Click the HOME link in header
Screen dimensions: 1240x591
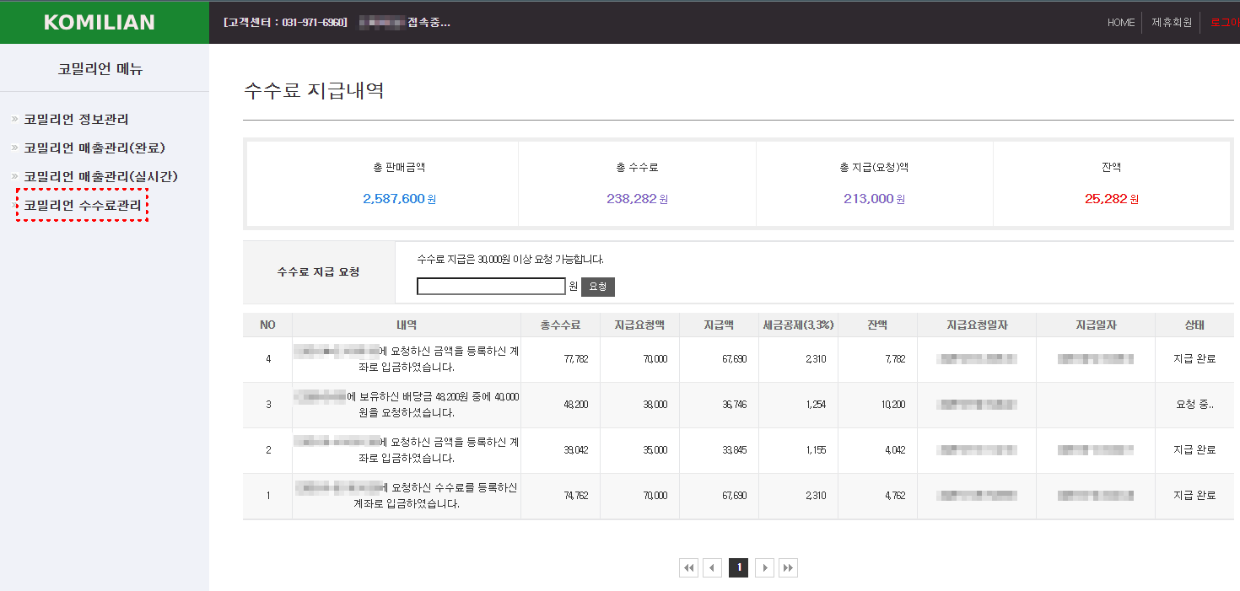click(1120, 23)
